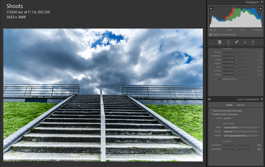Select the Profile tab in Lens Corrections

point(229,105)
